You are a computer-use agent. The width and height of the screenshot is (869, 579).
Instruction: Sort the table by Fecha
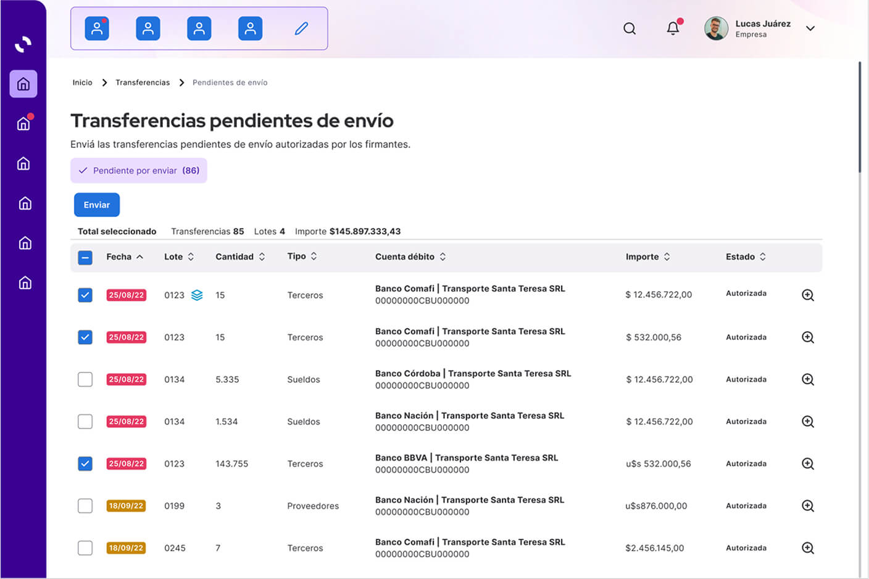coord(125,257)
